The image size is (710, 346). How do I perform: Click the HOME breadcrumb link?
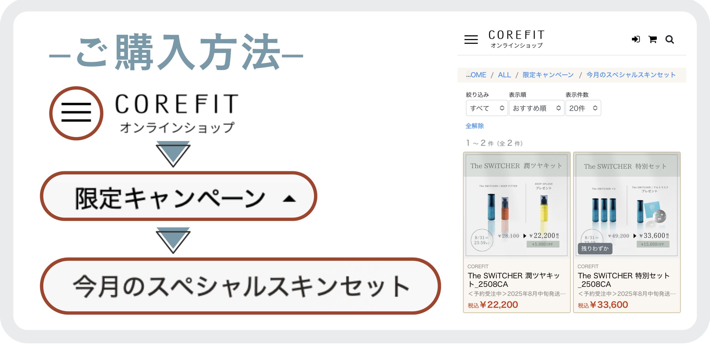point(476,75)
